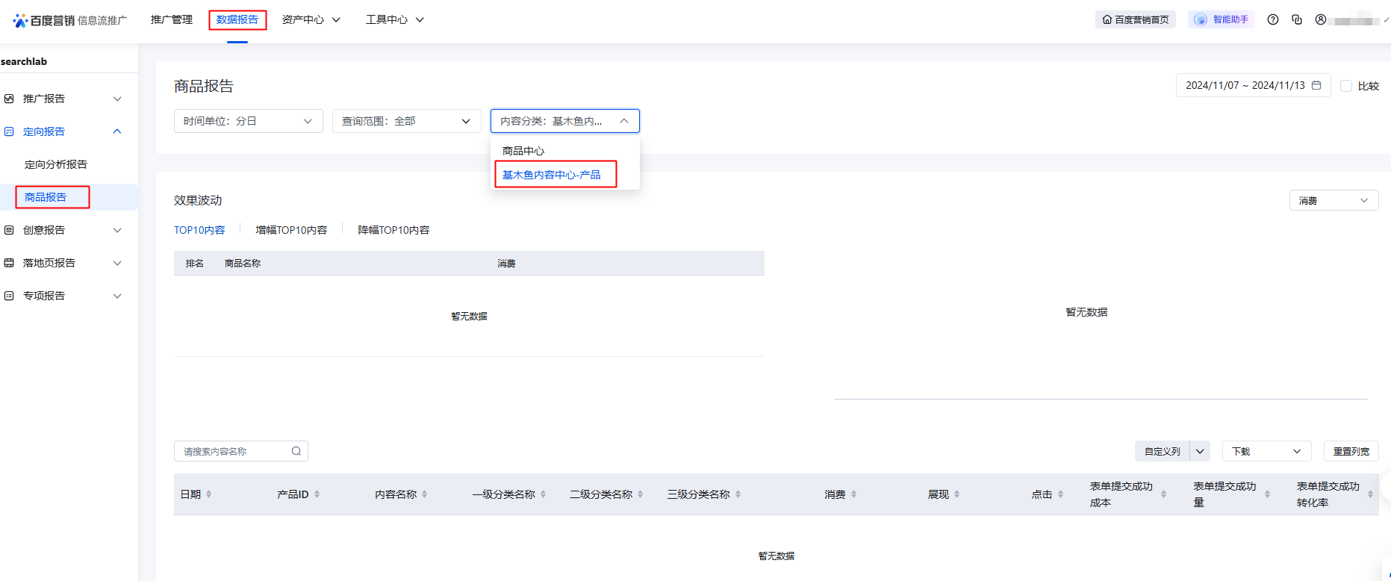
Task: Sort by 二级分类名称 column arrows
Action: coord(641,494)
